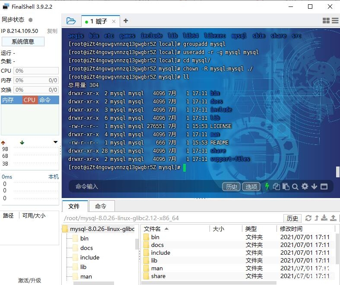Sort by 文件名 column header
Screen dimensions: 340x285
coord(176,229)
